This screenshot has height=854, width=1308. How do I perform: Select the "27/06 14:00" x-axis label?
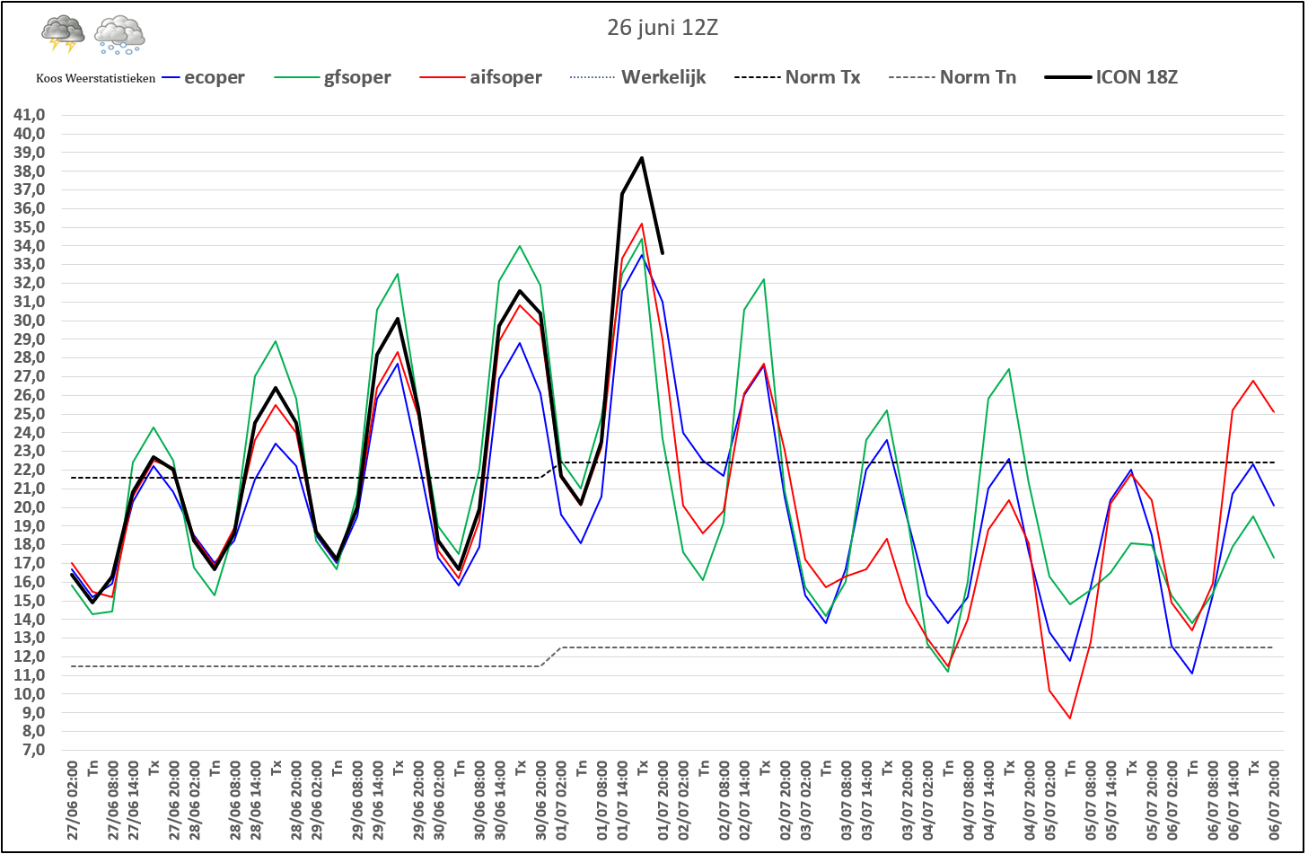click(134, 801)
